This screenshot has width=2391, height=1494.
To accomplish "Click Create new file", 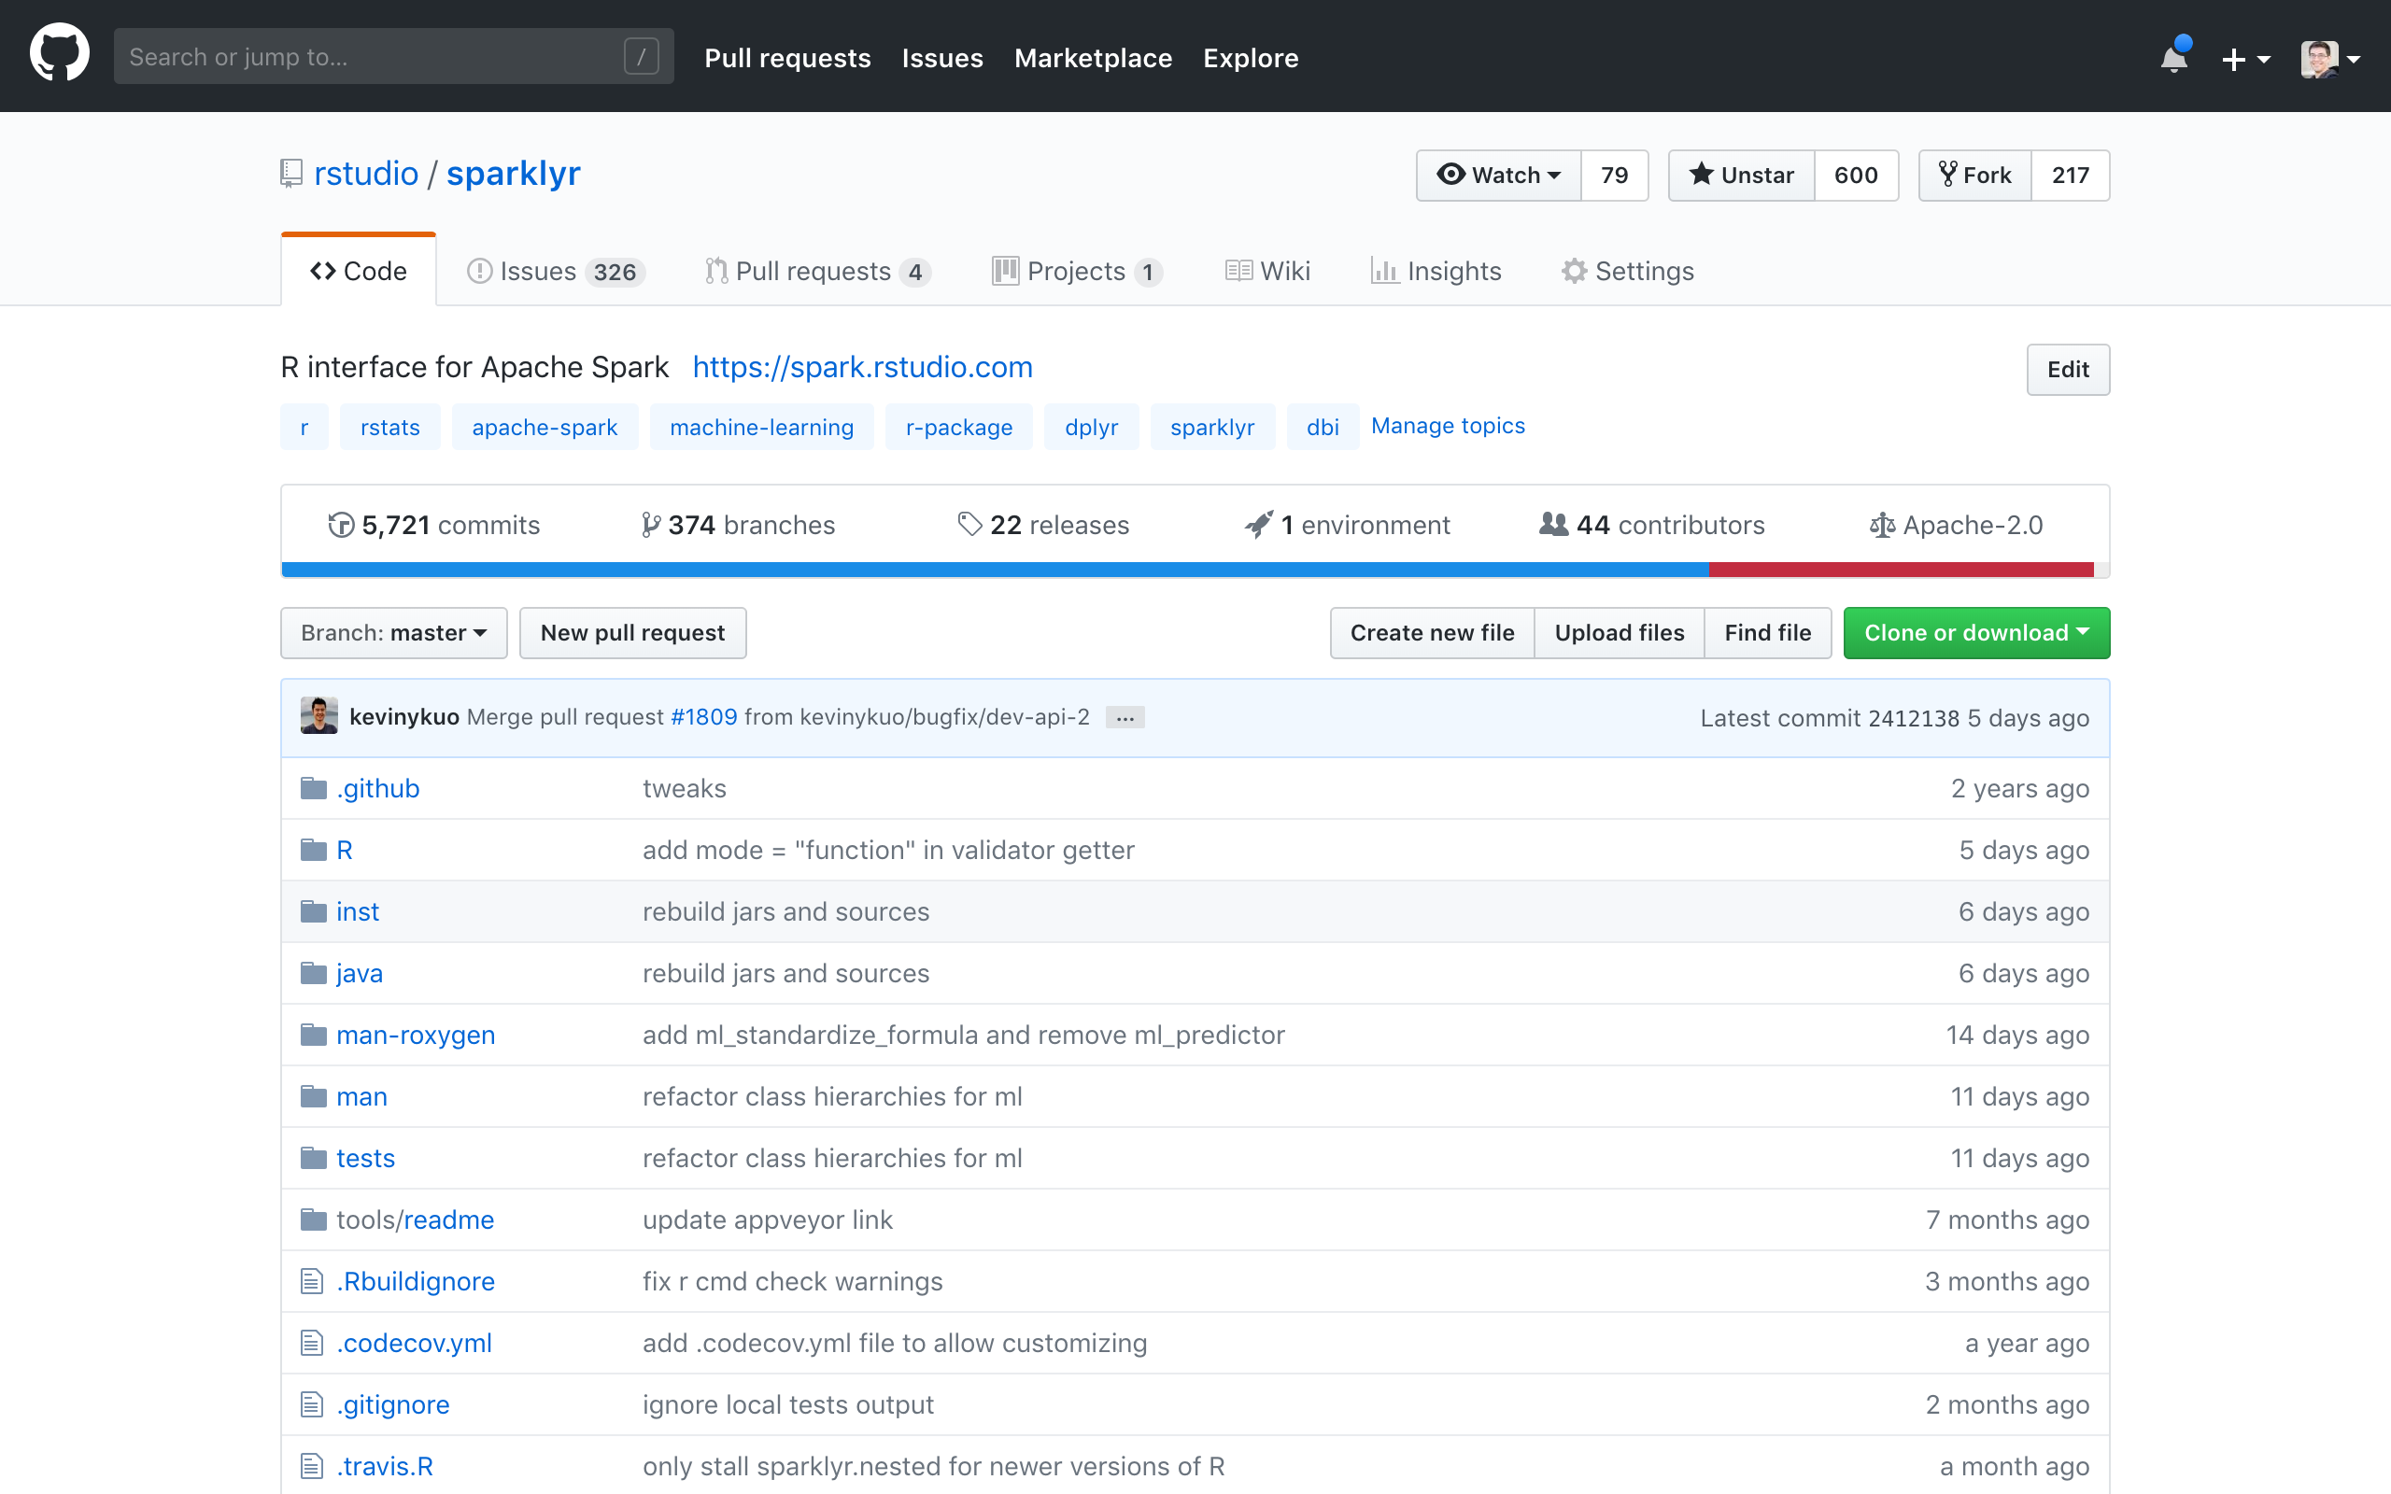I will (x=1432, y=632).
